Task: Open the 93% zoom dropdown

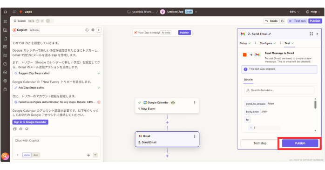Action: point(295,12)
